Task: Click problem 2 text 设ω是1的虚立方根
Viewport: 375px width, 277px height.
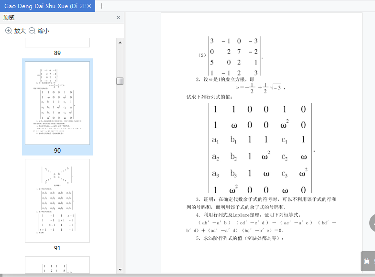Action: point(225,79)
